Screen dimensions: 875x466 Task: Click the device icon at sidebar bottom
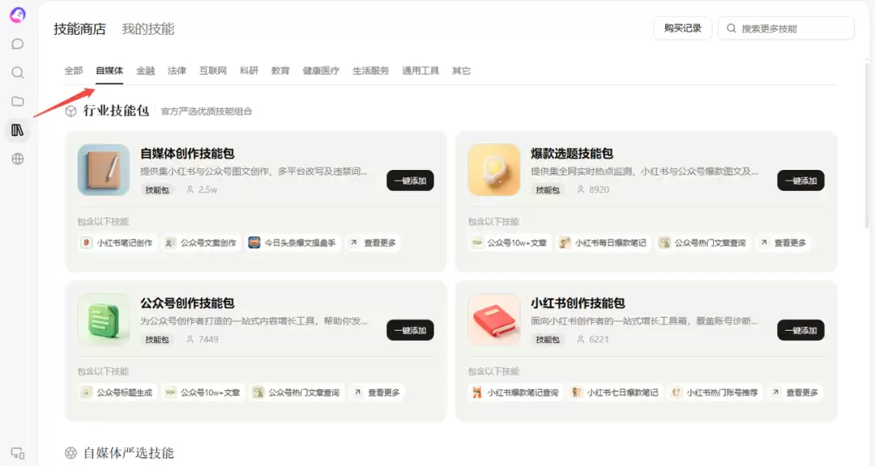coord(18,453)
